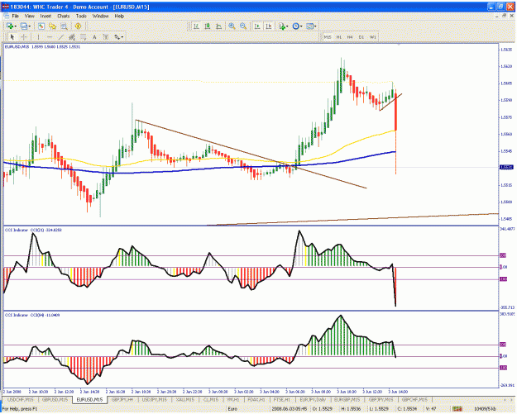Screen dimensions: 517x414
Task: Switch to the USDCHF,M15 chart tab
Action: pyautogui.click(x=21, y=399)
